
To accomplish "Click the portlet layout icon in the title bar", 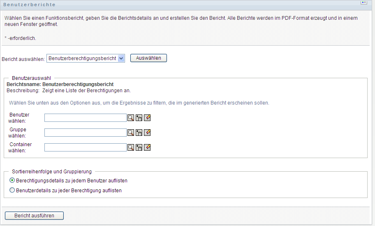I will [363, 2].
